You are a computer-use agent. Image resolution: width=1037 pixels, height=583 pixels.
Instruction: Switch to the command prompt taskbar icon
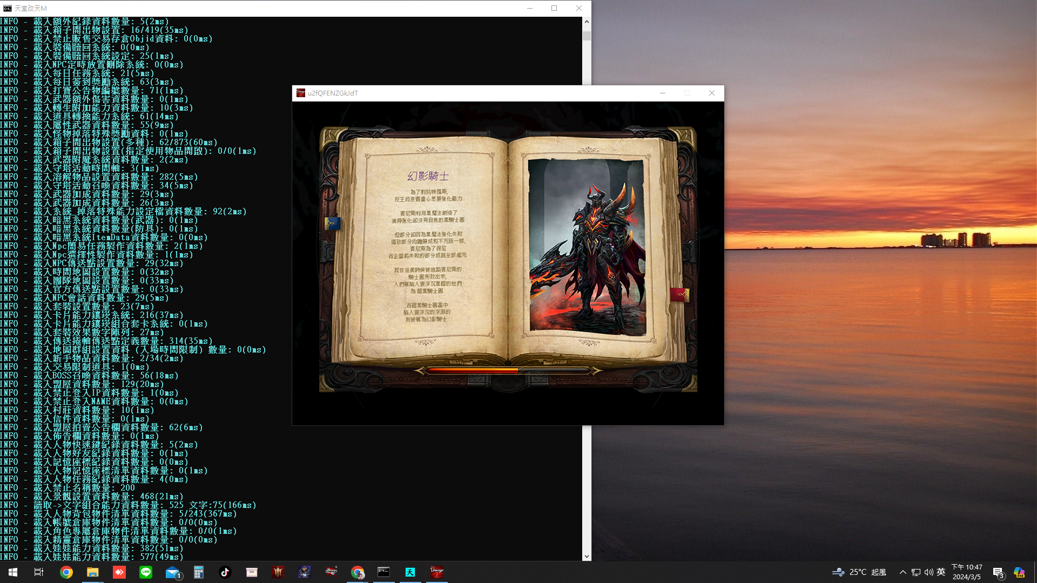point(383,572)
